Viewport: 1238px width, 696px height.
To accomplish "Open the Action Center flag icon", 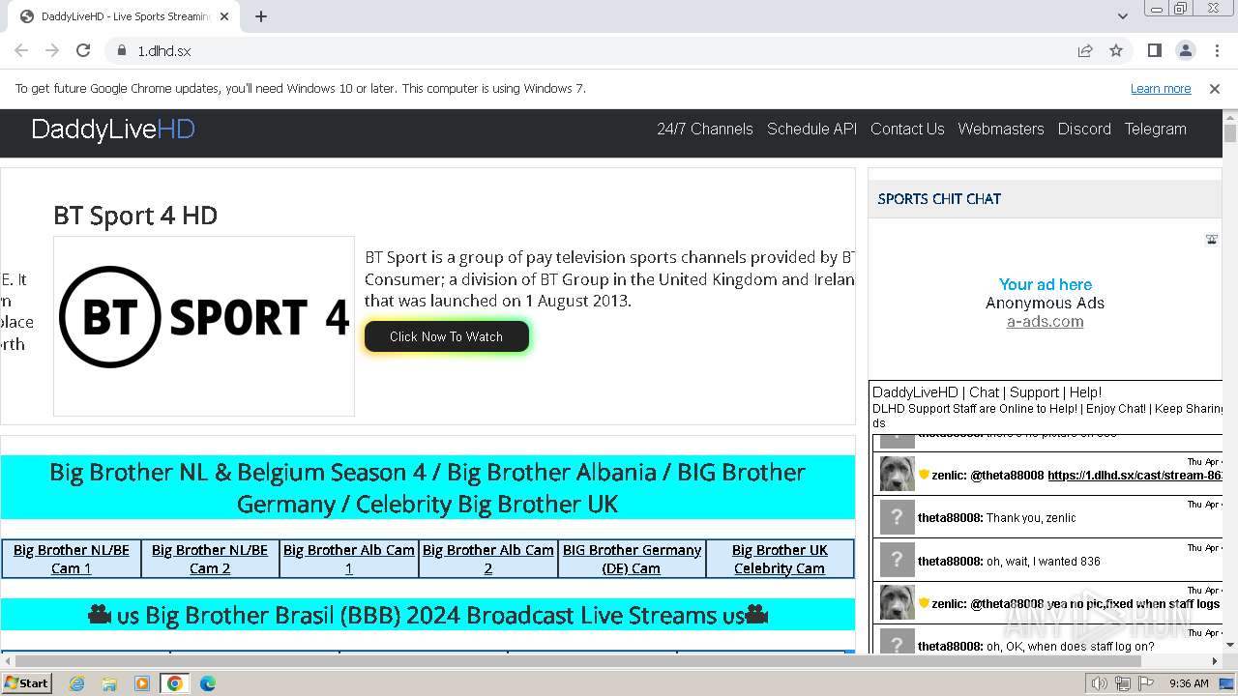I will pyautogui.click(x=1145, y=683).
